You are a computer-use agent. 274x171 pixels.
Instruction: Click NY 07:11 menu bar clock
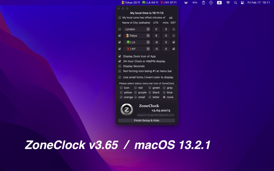point(168,3)
